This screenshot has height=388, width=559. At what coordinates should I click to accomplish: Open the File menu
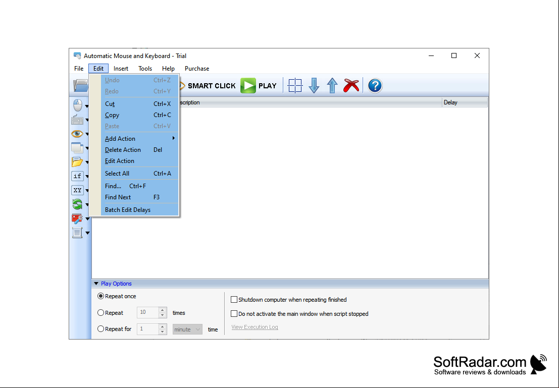[79, 69]
